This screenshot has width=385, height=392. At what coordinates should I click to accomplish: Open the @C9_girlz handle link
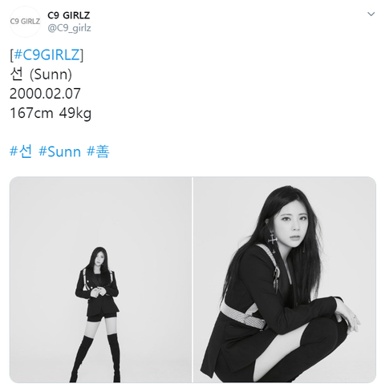tap(69, 28)
